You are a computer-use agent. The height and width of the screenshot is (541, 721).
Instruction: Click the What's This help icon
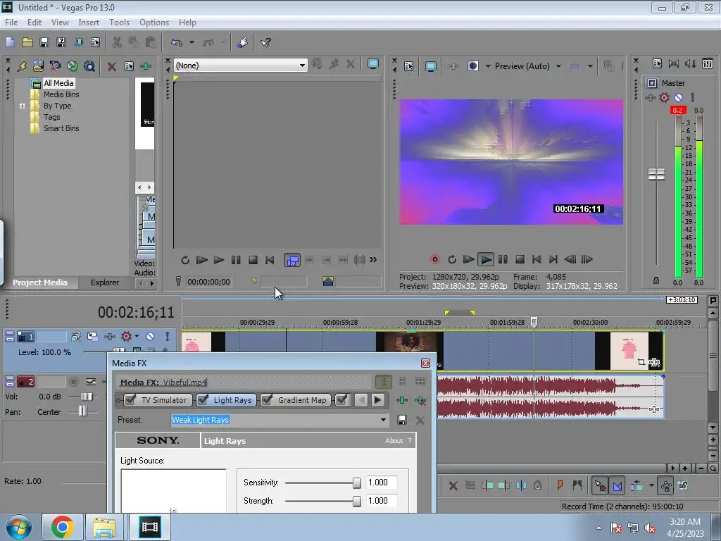click(265, 42)
